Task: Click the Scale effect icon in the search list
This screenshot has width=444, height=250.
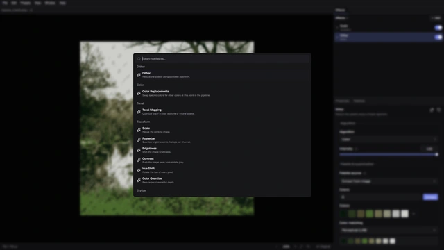Action: (x=139, y=130)
